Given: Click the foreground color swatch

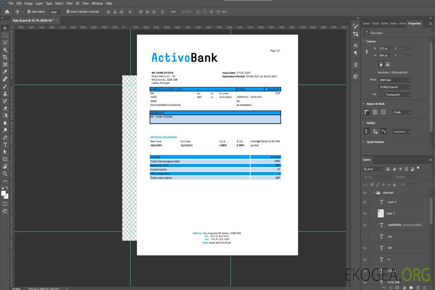Looking at the screenshot, I should click(3, 193).
